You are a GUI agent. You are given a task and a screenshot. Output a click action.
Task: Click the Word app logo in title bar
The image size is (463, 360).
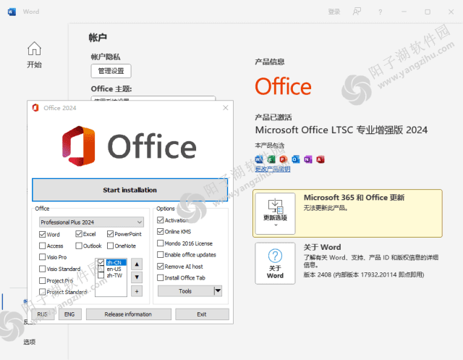click(x=12, y=12)
